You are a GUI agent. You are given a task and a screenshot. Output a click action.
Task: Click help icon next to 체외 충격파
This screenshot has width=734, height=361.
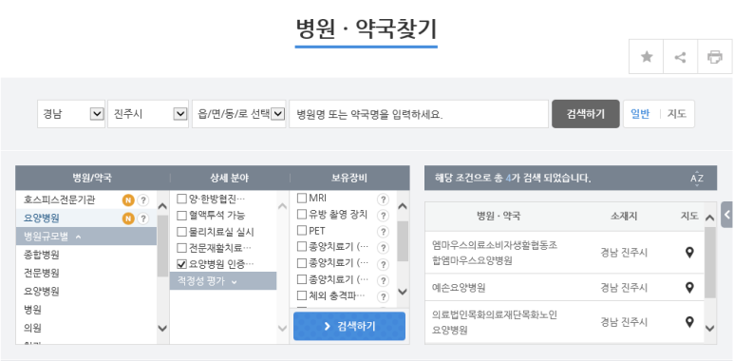pos(383,296)
